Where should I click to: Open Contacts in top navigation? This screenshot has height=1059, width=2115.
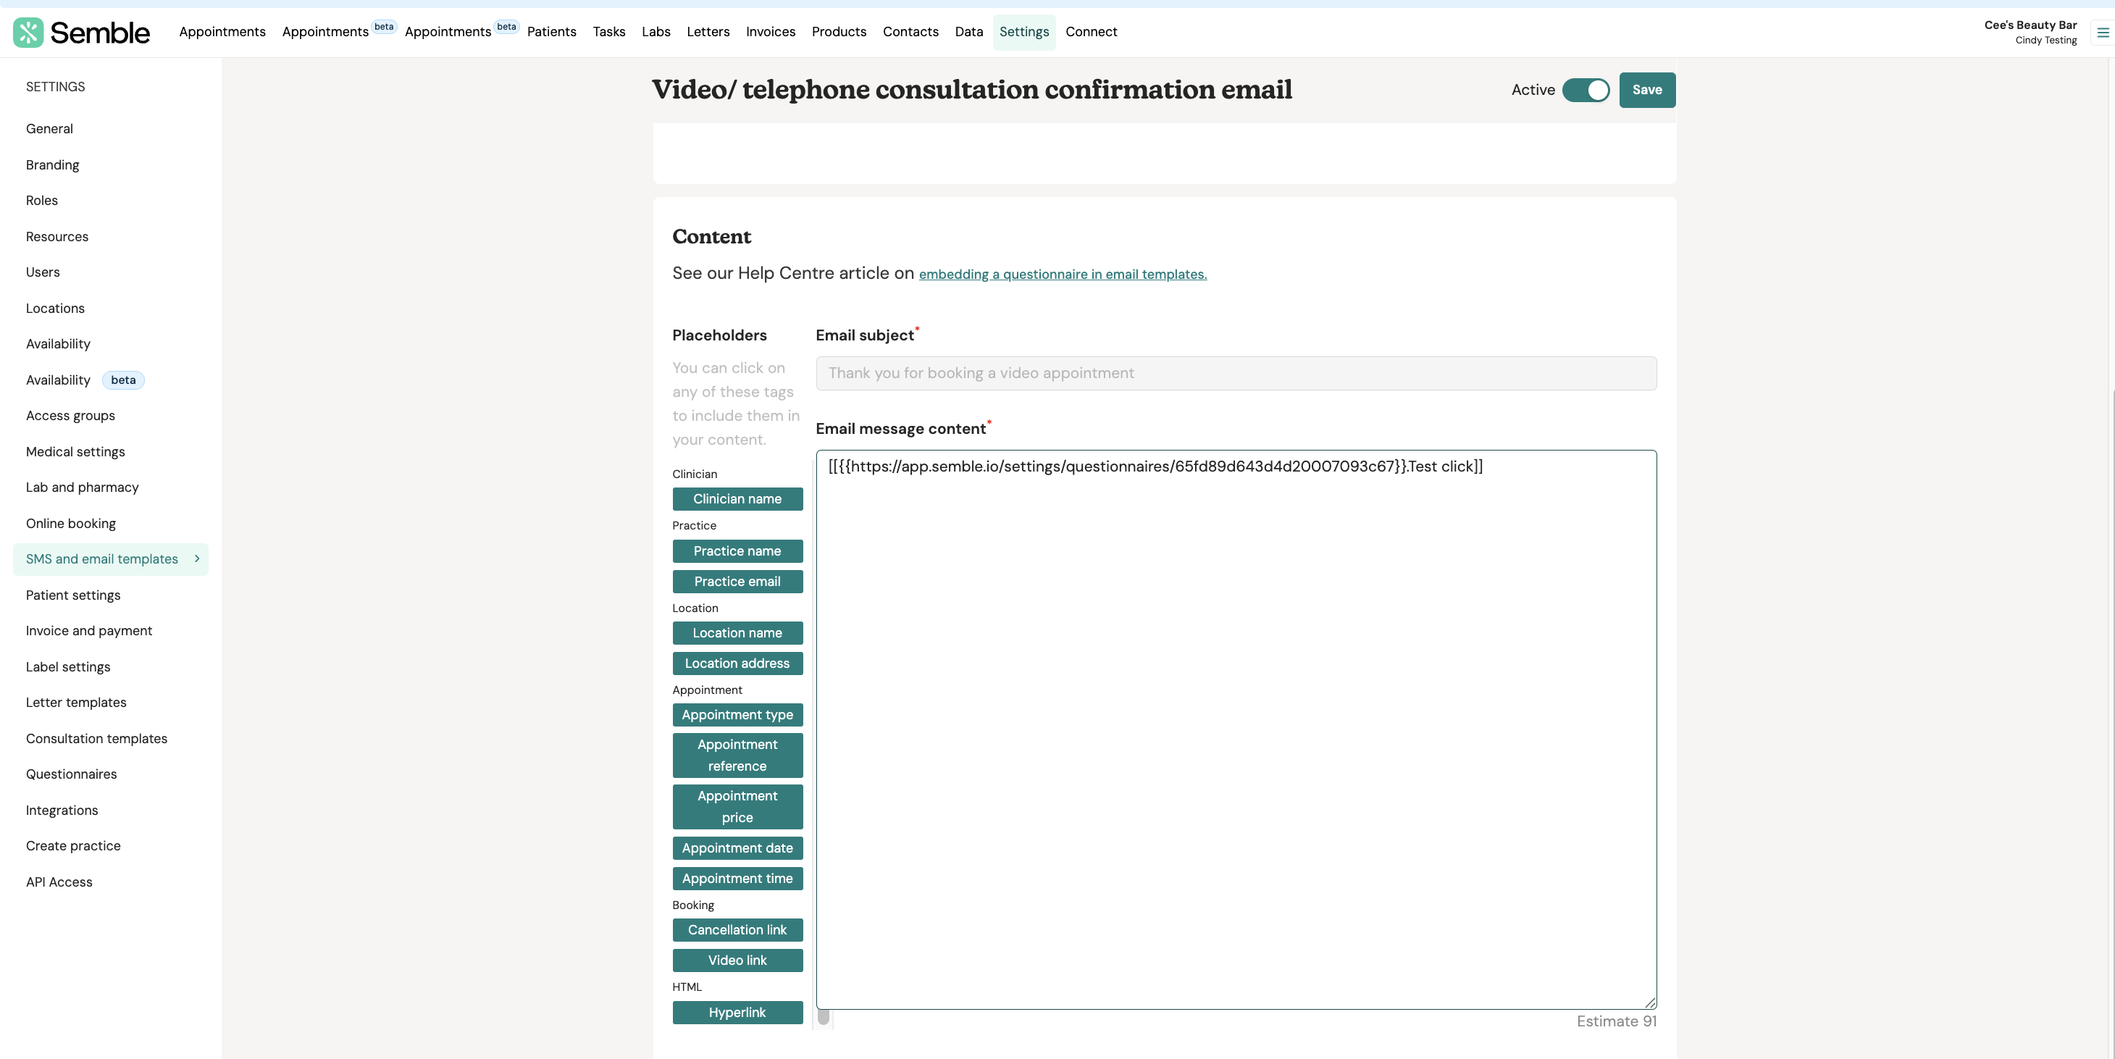[910, 32]
